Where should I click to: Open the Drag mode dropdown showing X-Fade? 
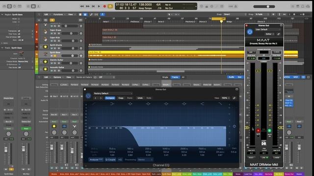262,14
